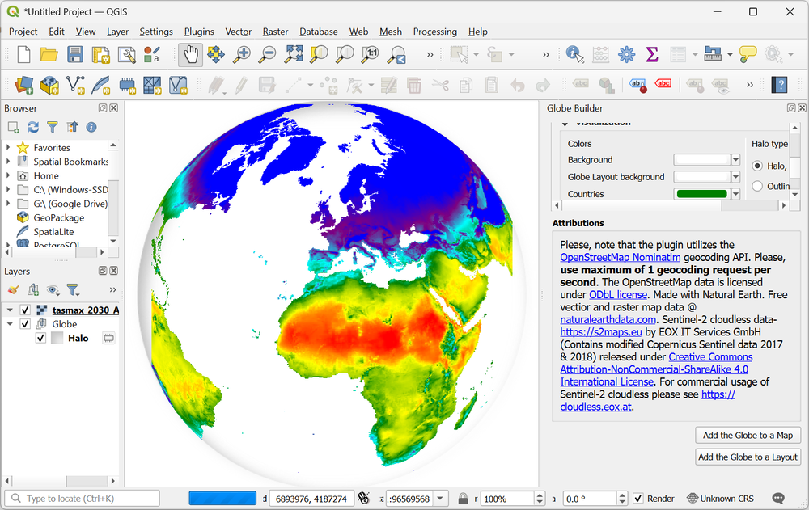Show the statistical summary sigma icon
Image resolution: width=809 pixels, height=510 pixels.
coord(652,54)
